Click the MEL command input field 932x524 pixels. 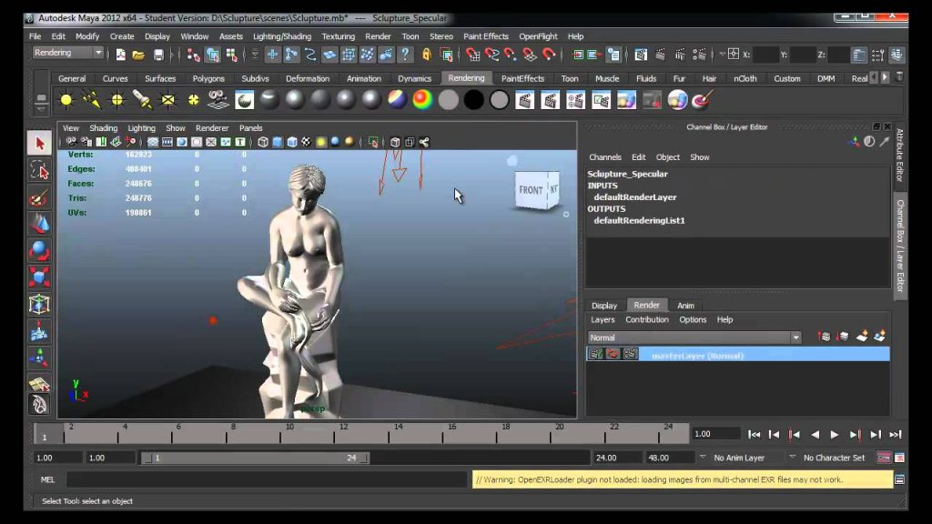267,479
